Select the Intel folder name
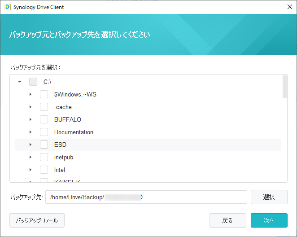 [x=60, y=170]
